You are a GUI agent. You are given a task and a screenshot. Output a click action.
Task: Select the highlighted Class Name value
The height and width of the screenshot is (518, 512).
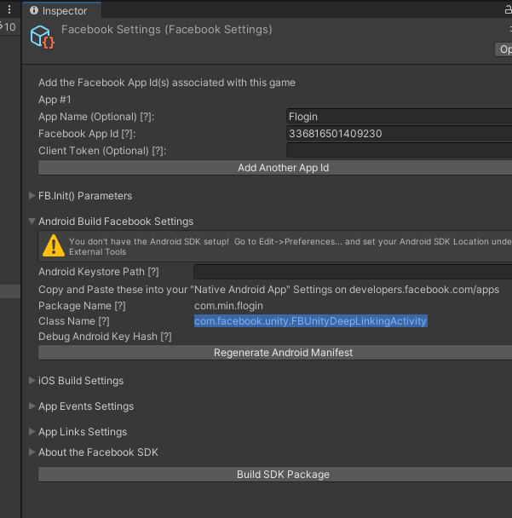point(310,321)
